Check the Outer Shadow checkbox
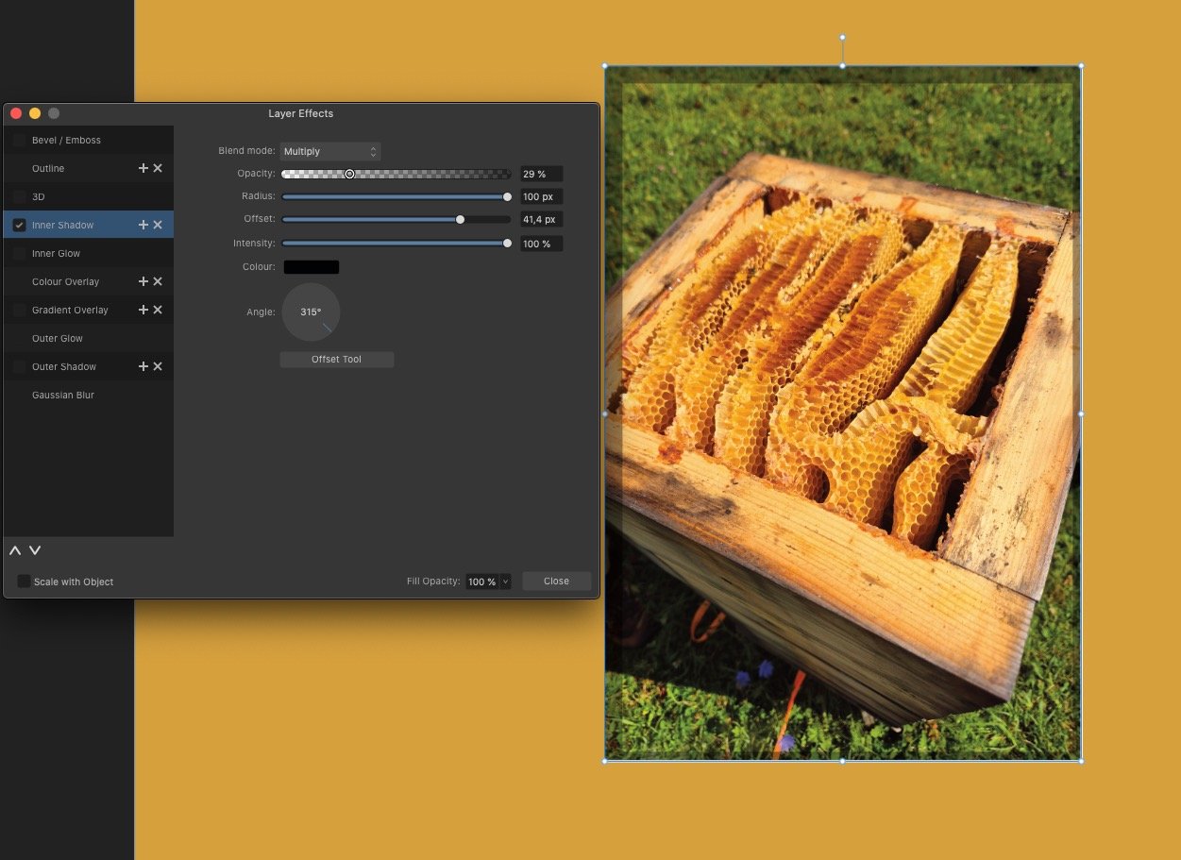This screenshot has width=1181, height=860. click(20, 366)
